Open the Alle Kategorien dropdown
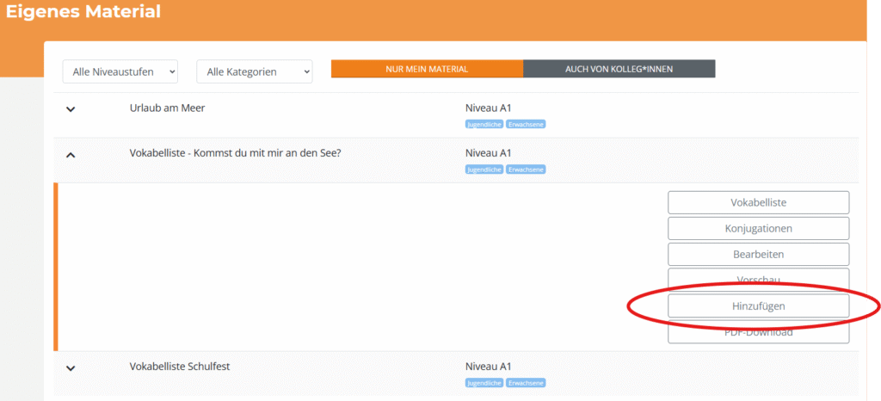Image resolution: width=881 pixels, height=401 pixels. [254, 71]
